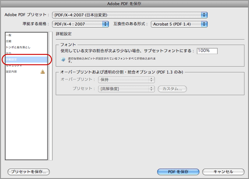Click the 詳細設定 panel heading

(x=64, y=34)
